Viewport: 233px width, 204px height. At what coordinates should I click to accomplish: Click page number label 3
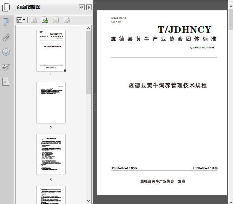click(51, 179)
